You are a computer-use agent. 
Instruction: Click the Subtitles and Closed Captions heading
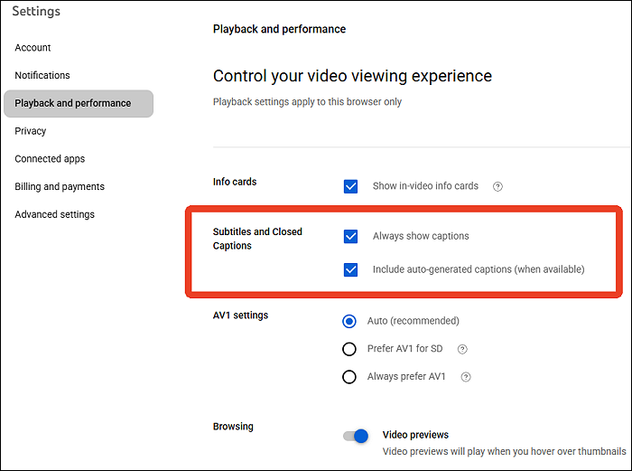coord(257,239)
